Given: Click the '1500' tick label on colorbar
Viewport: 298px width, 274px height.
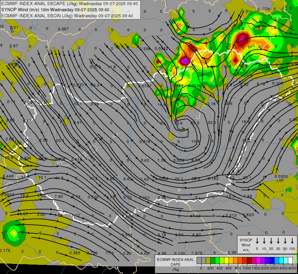Looking at the screenshot, I should (256, 268).
